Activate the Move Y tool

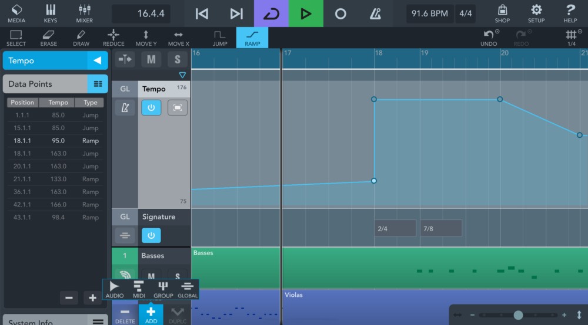[146, 38]
